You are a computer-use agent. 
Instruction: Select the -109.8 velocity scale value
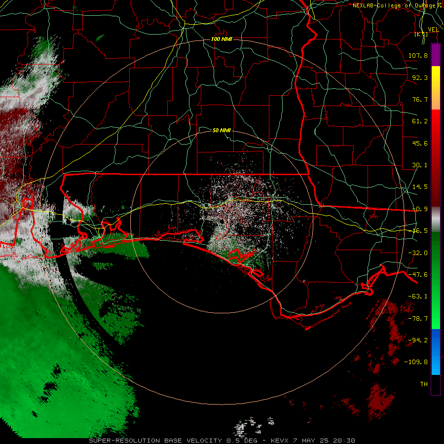tap(416, 362)
